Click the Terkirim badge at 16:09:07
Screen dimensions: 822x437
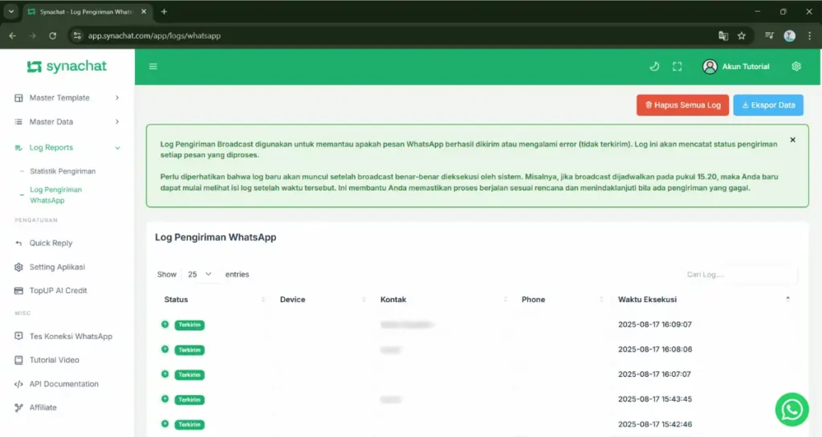click(189, 325)
